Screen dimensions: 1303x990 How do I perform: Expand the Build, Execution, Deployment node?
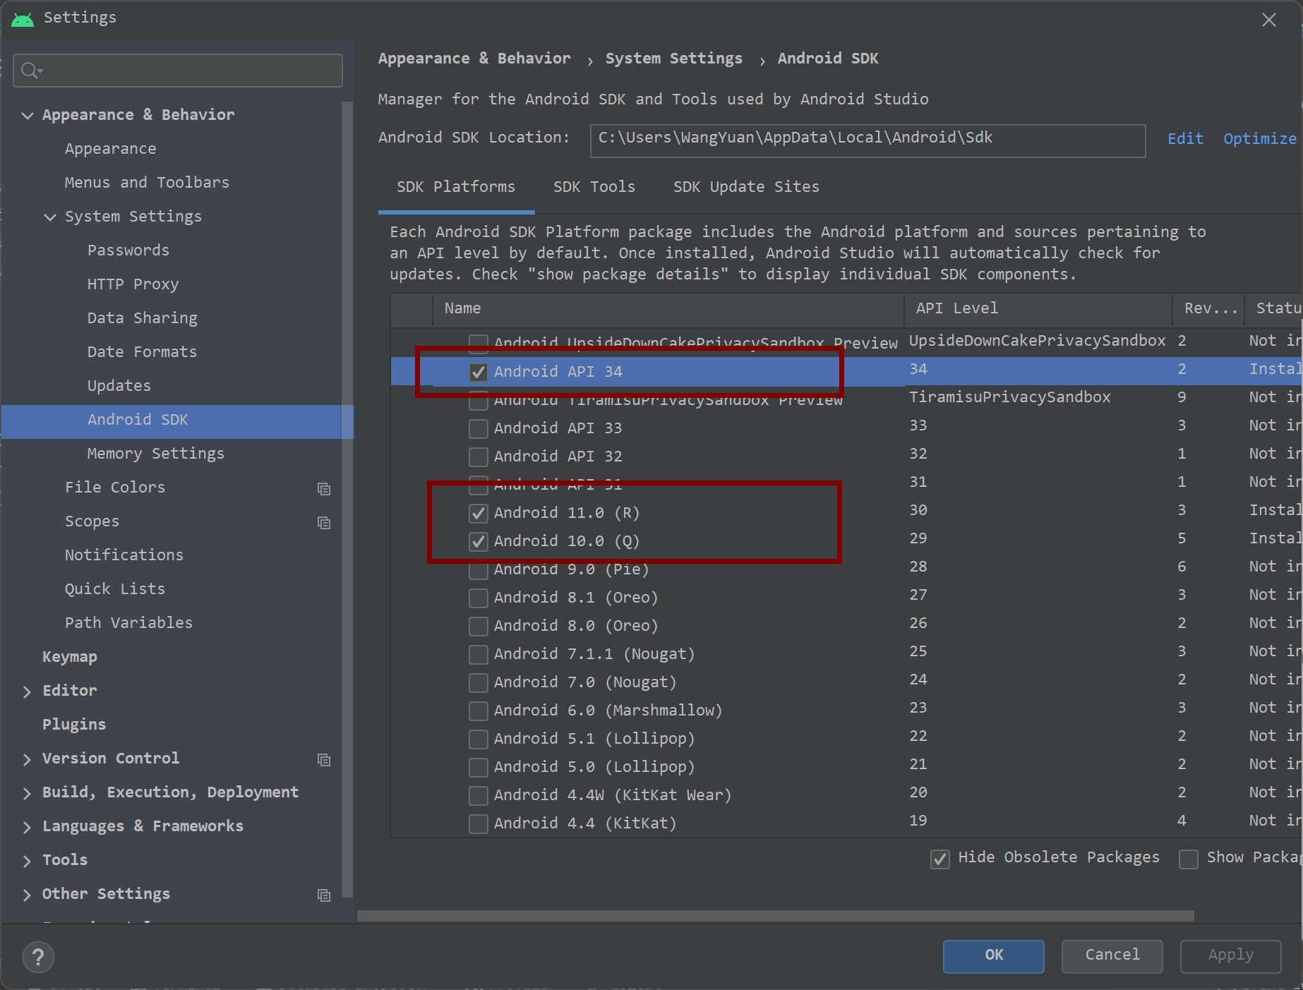[x=28, y=792]
